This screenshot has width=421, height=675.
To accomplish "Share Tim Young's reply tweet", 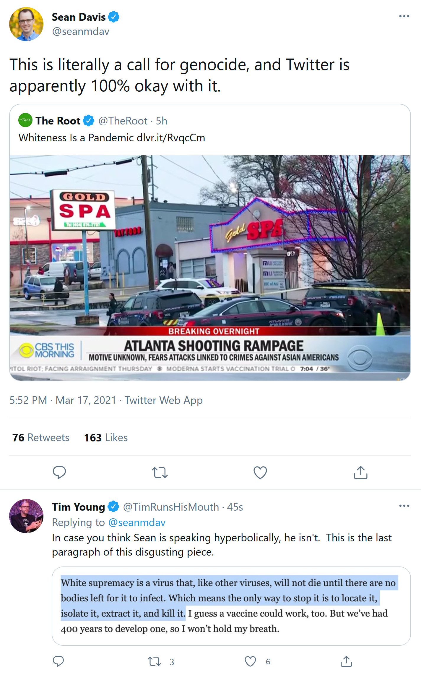I will tap(346, 661).
